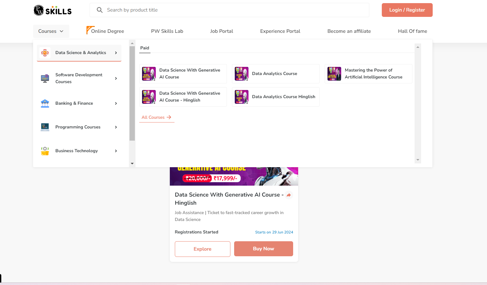
Task: Click the PW Skills logo
Action: pyautogui.click(x=52, y=10)
